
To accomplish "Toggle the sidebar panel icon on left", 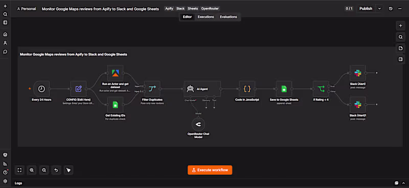I will click(5, 22).
